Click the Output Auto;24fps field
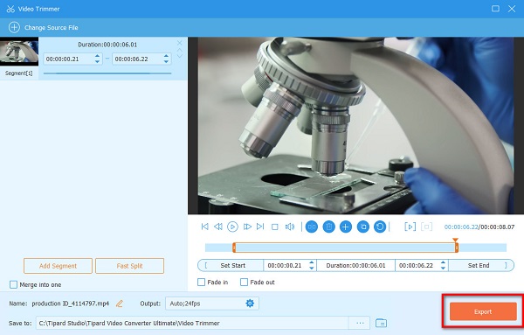Image resolution: width=524 pixels, height=335 pixels. [212, 304]
